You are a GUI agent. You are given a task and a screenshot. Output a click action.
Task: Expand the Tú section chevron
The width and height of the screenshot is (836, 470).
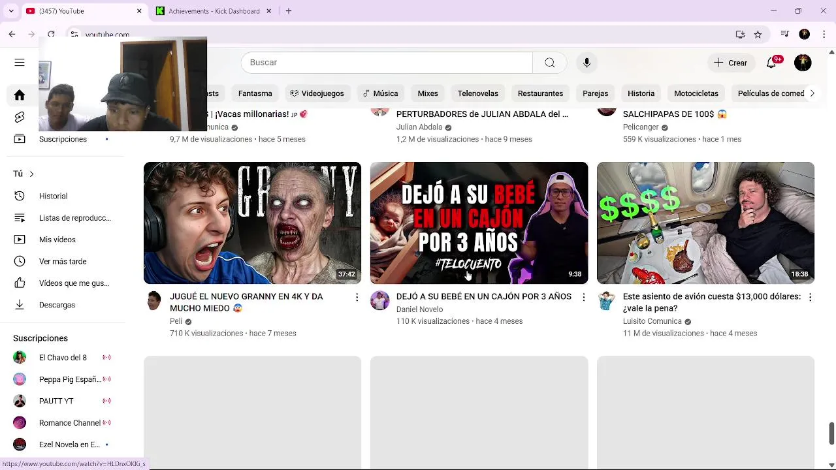click(31, 174)
